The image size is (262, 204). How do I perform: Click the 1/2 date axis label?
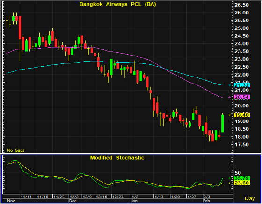pos(135,197)
